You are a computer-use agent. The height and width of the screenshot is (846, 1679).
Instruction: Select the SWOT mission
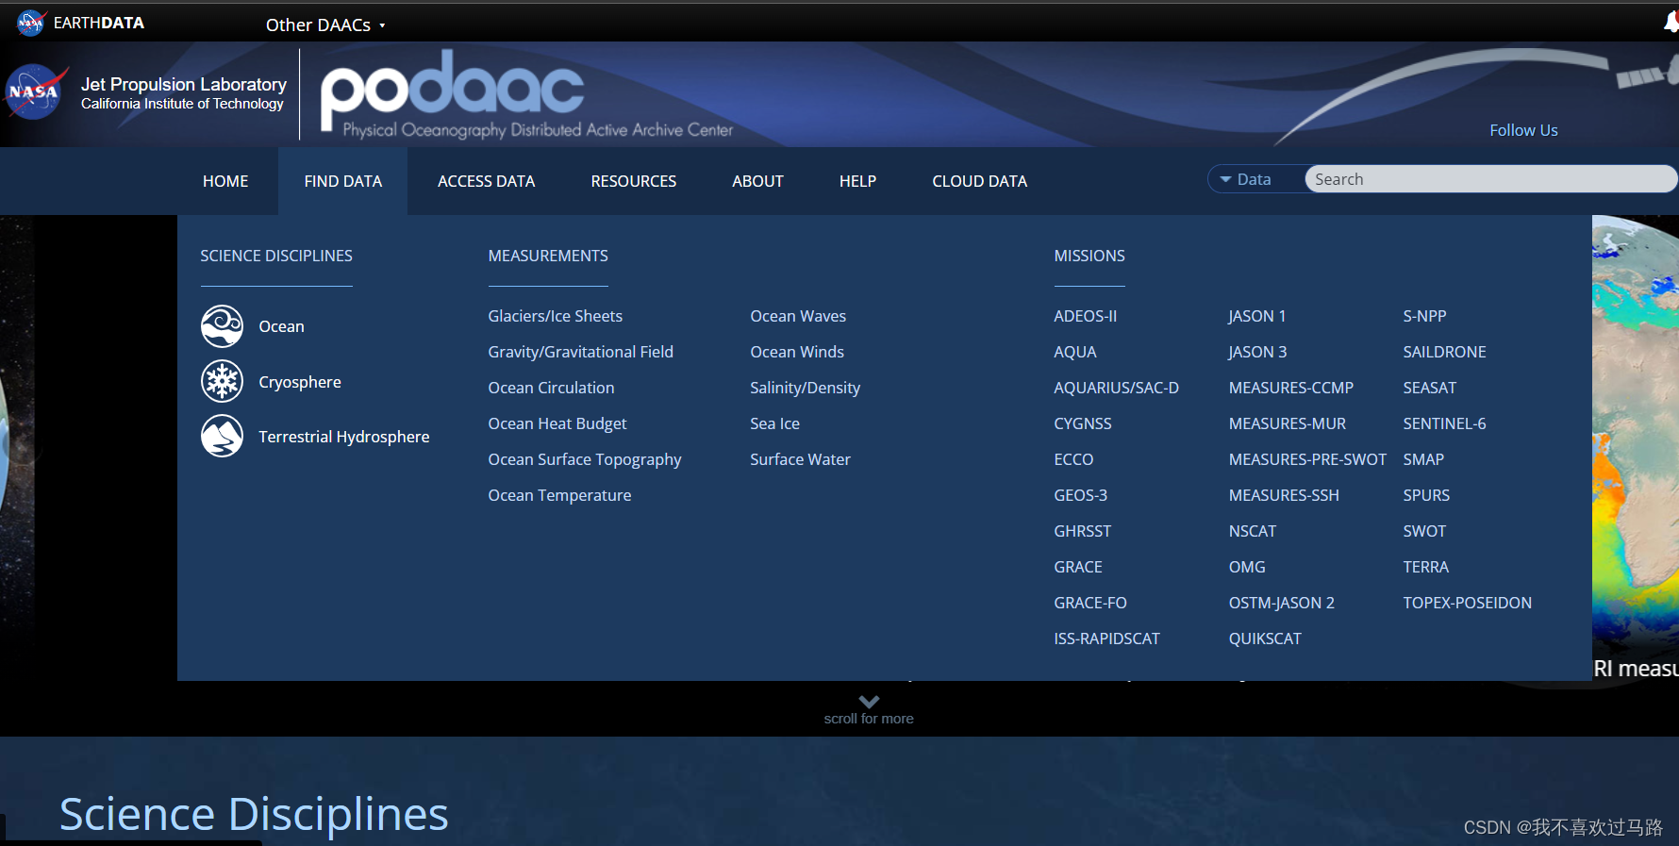coord(1424,531)
